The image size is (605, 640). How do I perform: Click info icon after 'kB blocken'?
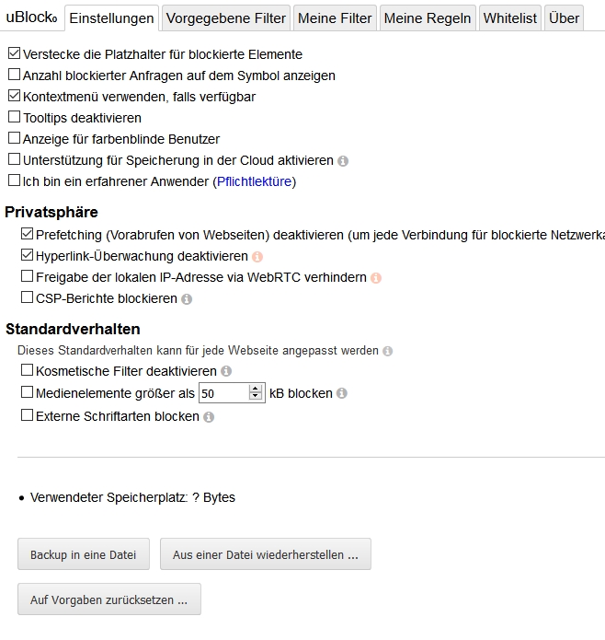tap(342, 394)
